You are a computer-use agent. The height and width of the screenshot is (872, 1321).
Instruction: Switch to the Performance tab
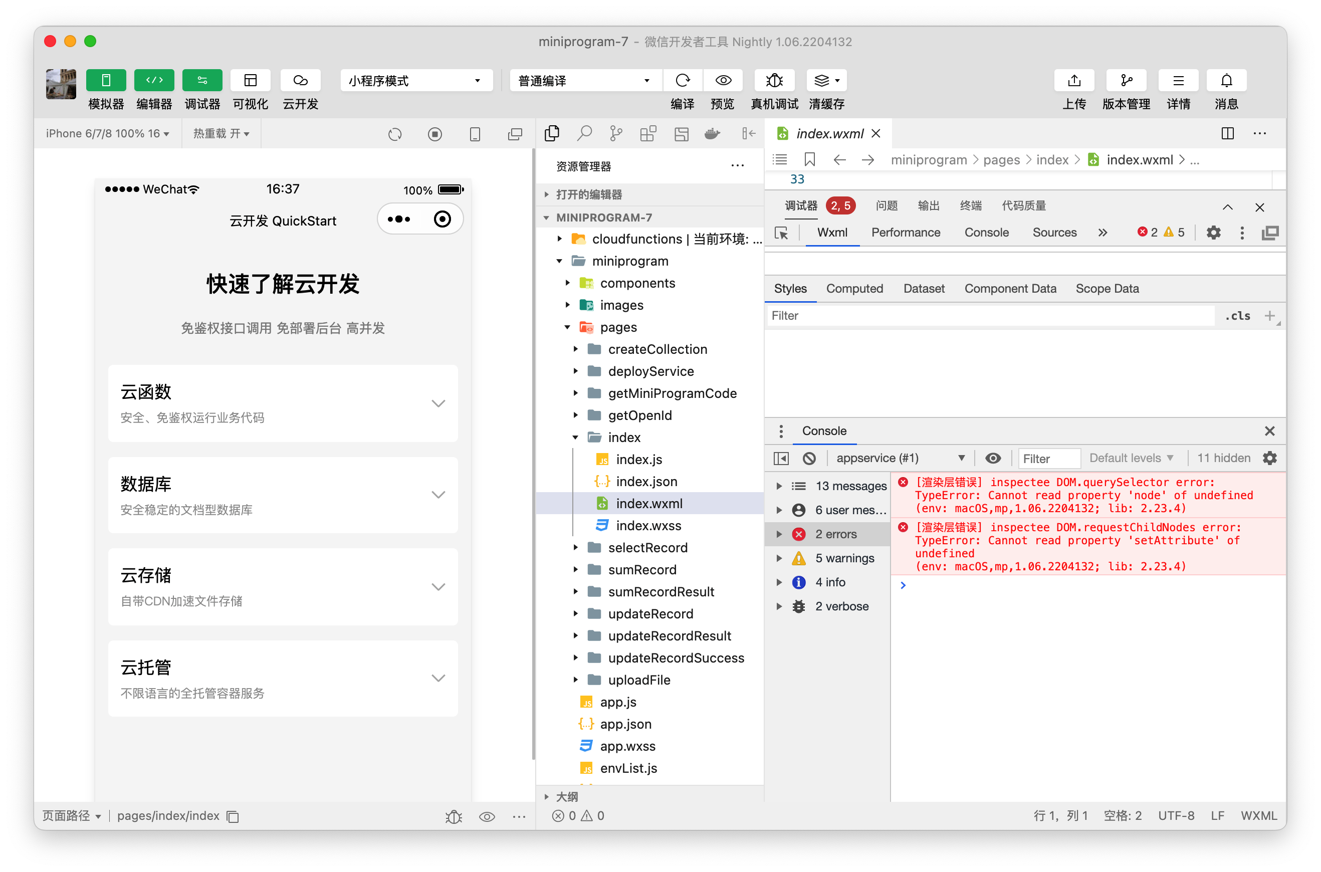pos(905,233)
